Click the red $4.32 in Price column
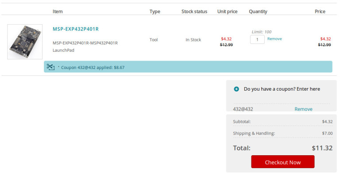 (325, 39)
